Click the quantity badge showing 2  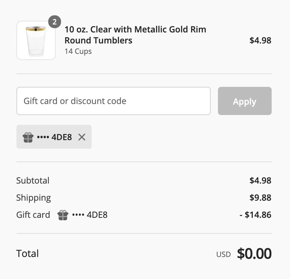tap(55, 22)
